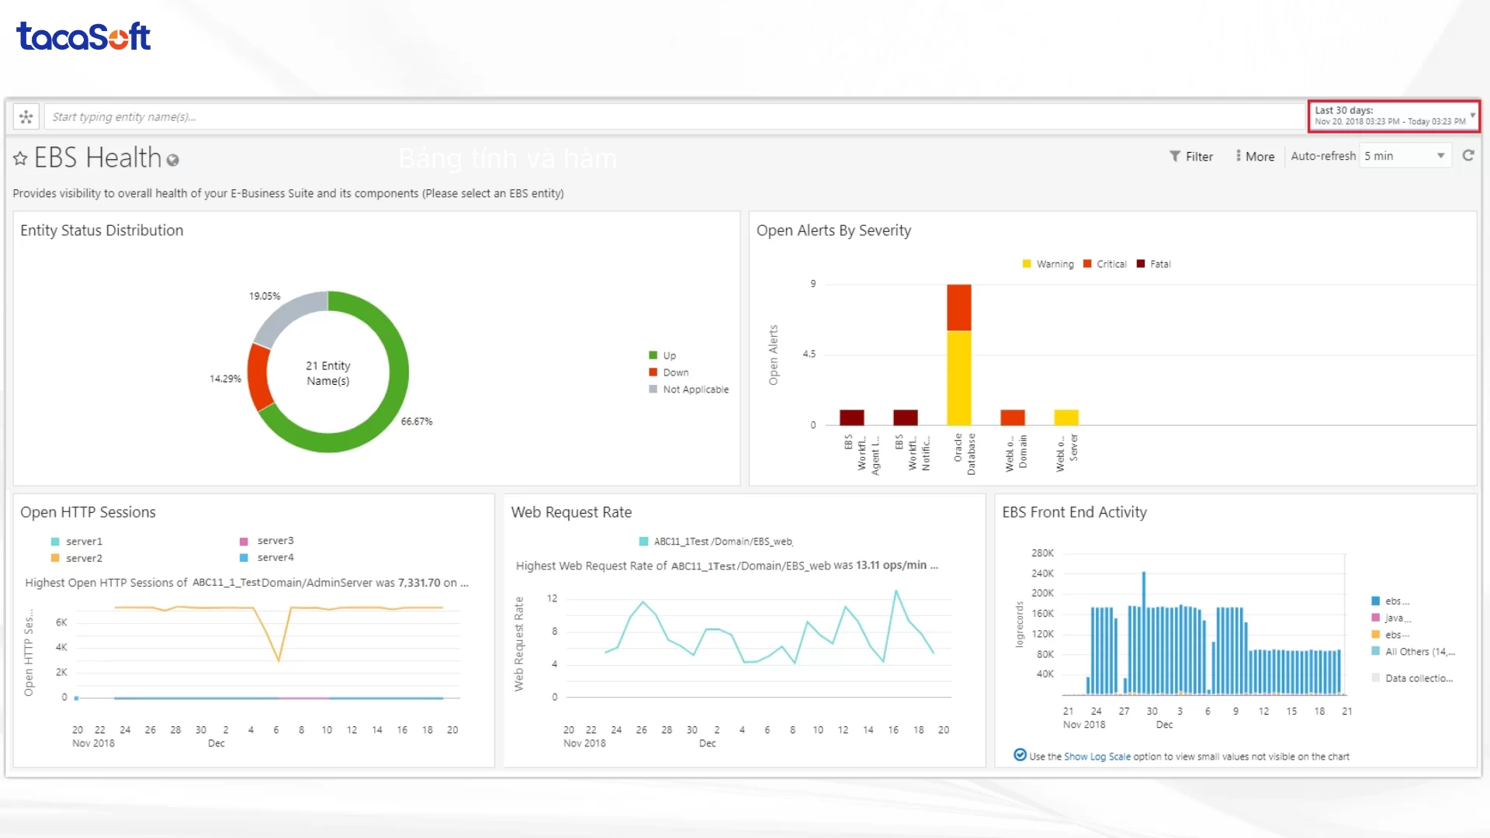Focus the entity name search field
The image size is (1490, 838).
click(x=675, y=117)
